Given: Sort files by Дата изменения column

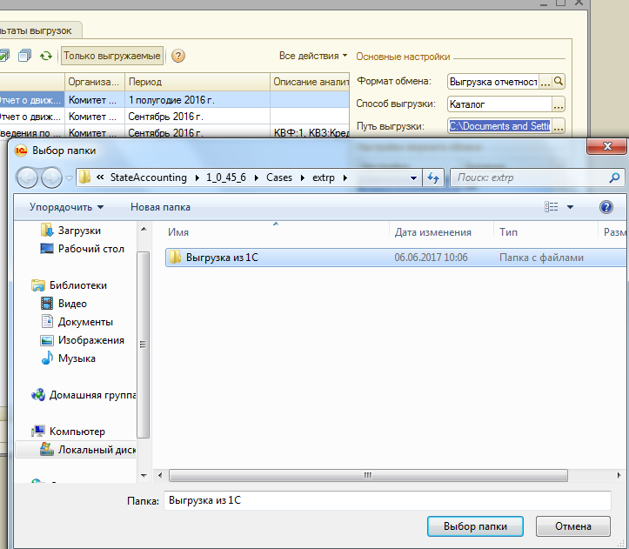Looking at the screenshot, I should click(x=441, y=232).
